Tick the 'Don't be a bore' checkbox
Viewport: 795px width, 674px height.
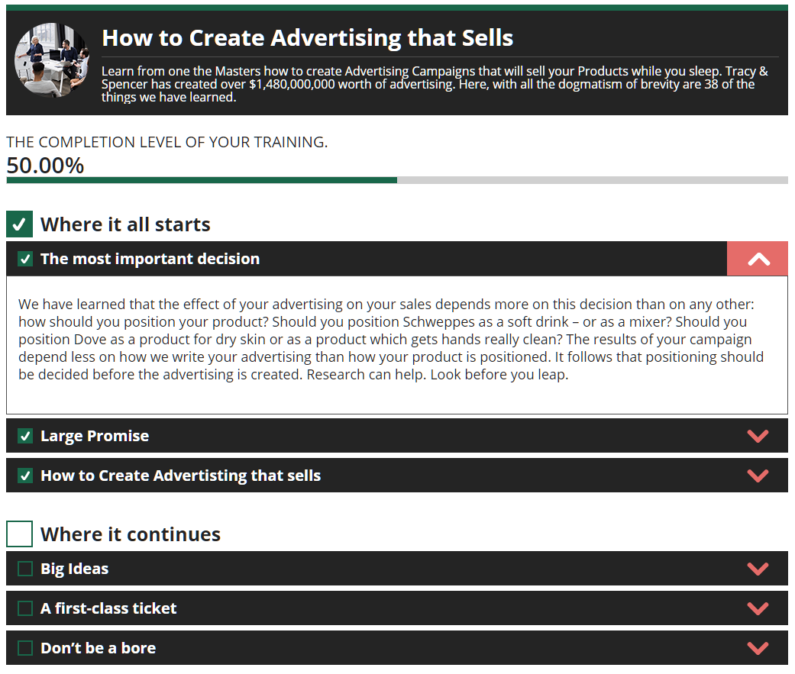tap(25, 648)
